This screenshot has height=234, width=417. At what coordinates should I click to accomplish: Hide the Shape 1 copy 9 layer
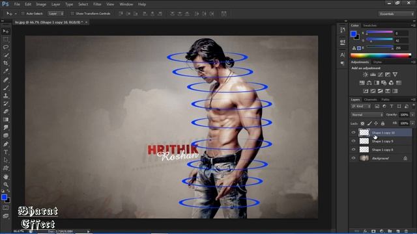click(x=353, y=141)
